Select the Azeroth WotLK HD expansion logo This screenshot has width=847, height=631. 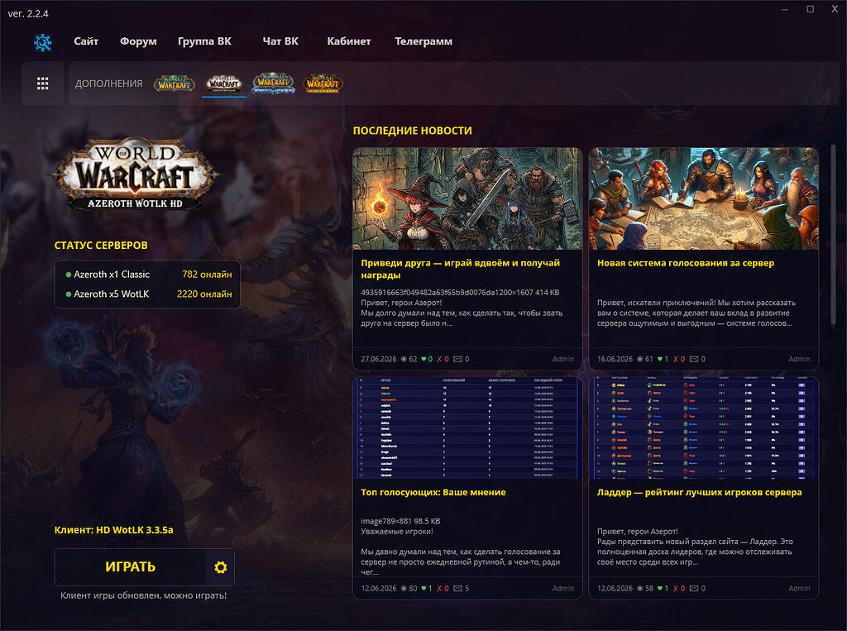pyautogui.click(x=223, y=84)
